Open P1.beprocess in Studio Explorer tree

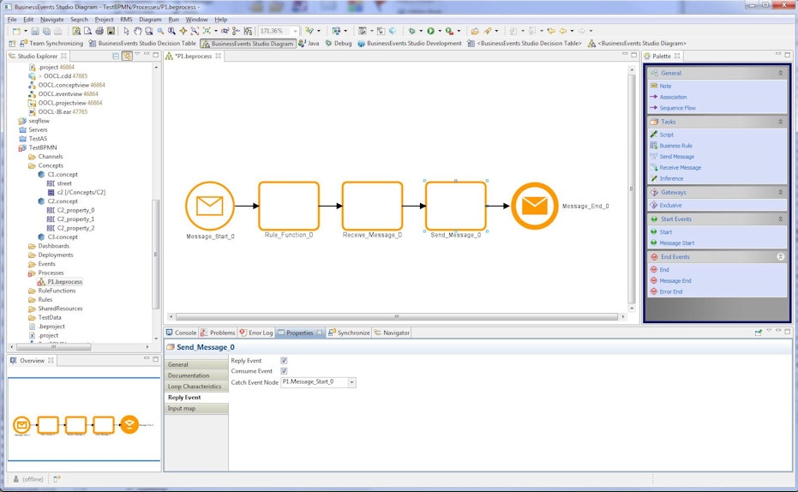pos(64,282)
